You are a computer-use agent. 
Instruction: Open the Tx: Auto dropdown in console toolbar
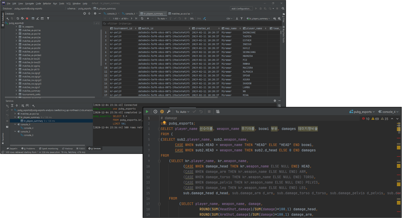tap(182, 112)
